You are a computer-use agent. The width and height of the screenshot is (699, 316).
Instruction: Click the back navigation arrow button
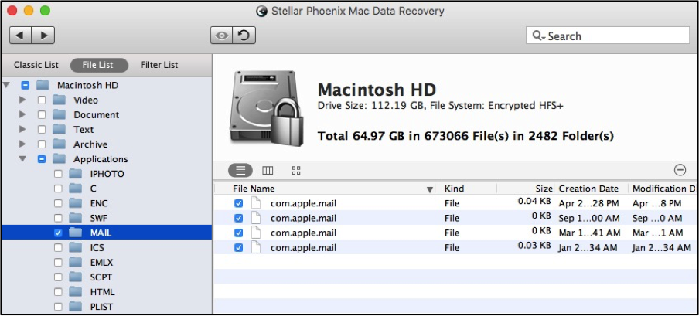[20, 36]
